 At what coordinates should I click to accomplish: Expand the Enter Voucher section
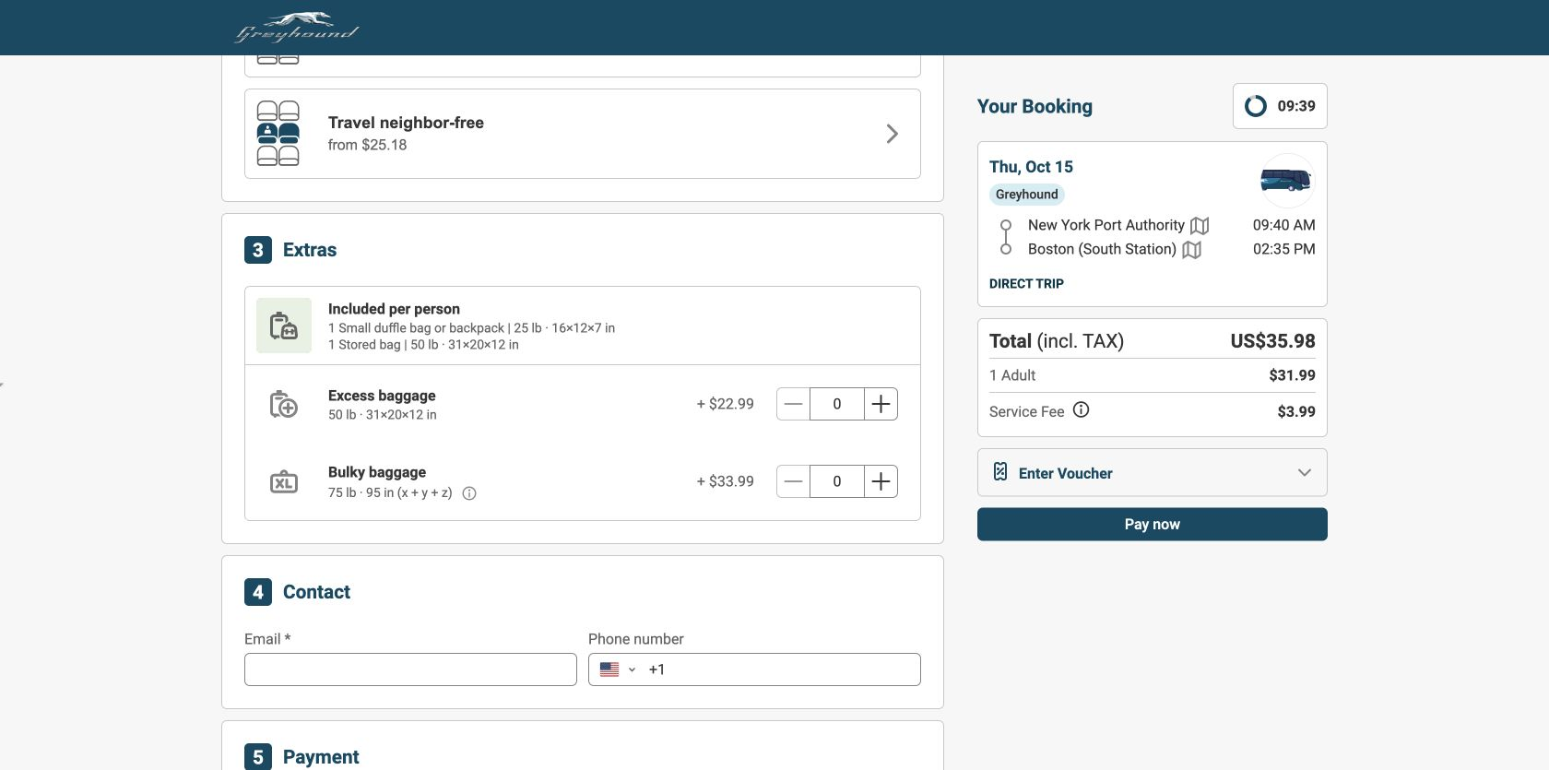coord(1153,473)
